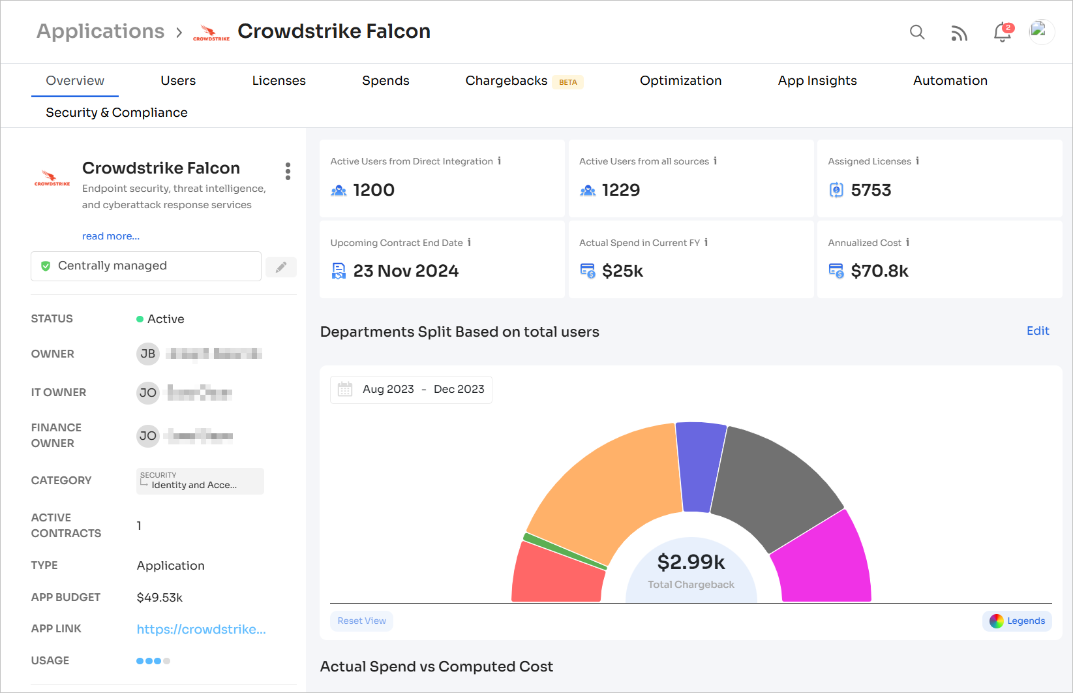The image size is (1073, 693).
Task: Click the usage dots indicator
Action: 153,661
